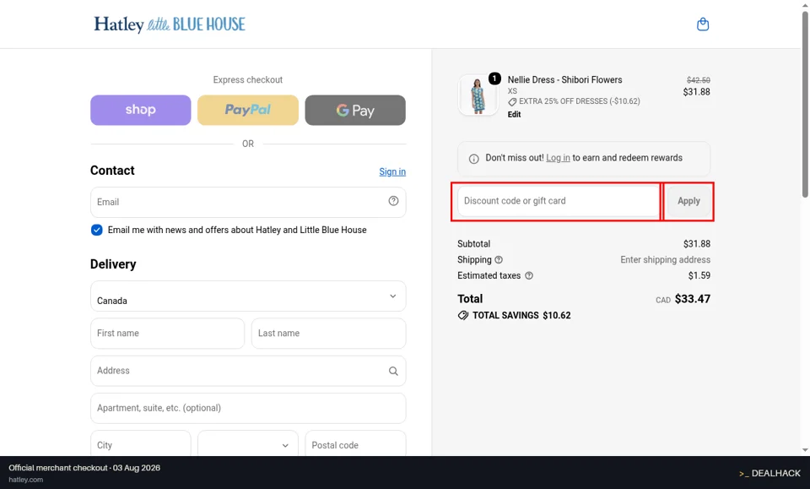Screen dimensions: 810x489
Task: Open the shopping bag cart icon
Action: pyautogui.click(x=703, y=24)
